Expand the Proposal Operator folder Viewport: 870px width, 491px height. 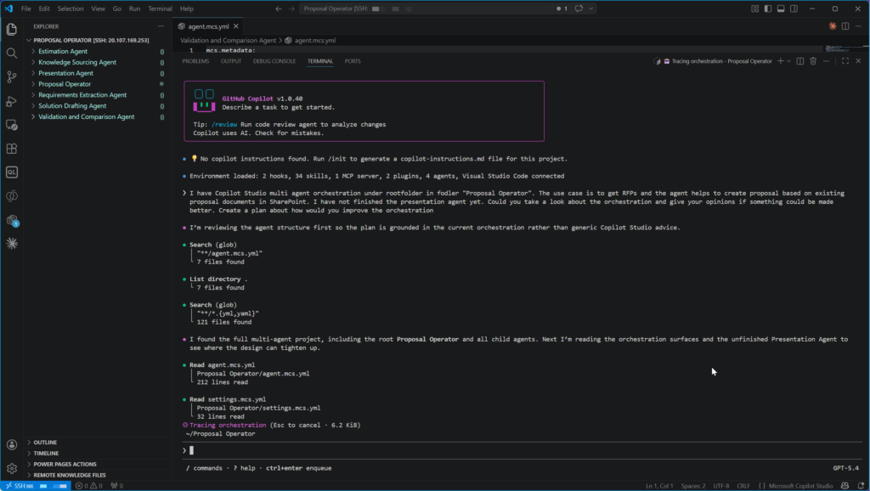pos(65,84)
